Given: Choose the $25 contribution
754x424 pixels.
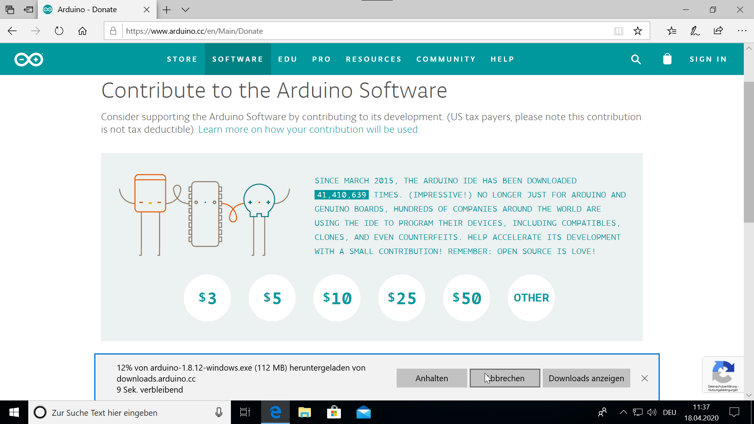Looking at the screenshot, I should pyautogui.click(x=402, y=298).
